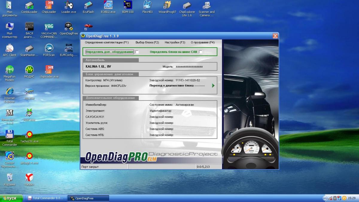Screen dimensions: 359x202
Task: Open 'Настройки (F3)' menu
Action: point(175,42)
